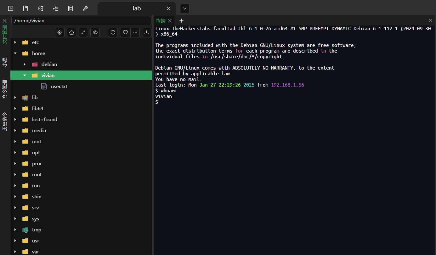Refresh the file tree
Image resolution: width=436 pixels, height=255 pixels.
click(113, 32)
